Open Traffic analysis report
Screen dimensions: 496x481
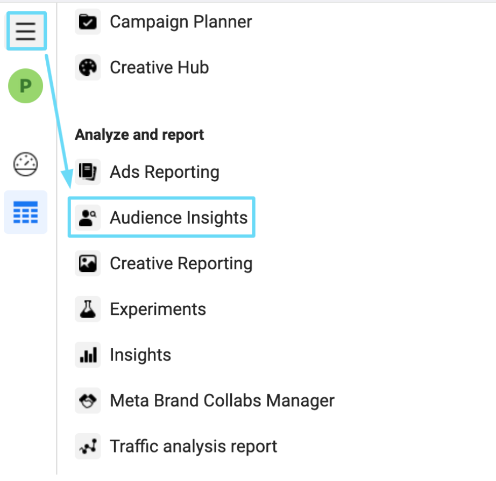[194, 446]
